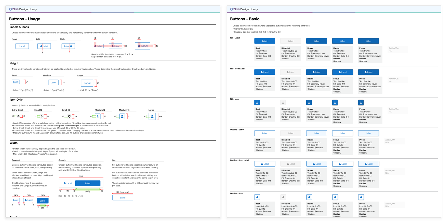Click the Hover icon button in Fill - Icon row
446x223 pixels.
309,103
